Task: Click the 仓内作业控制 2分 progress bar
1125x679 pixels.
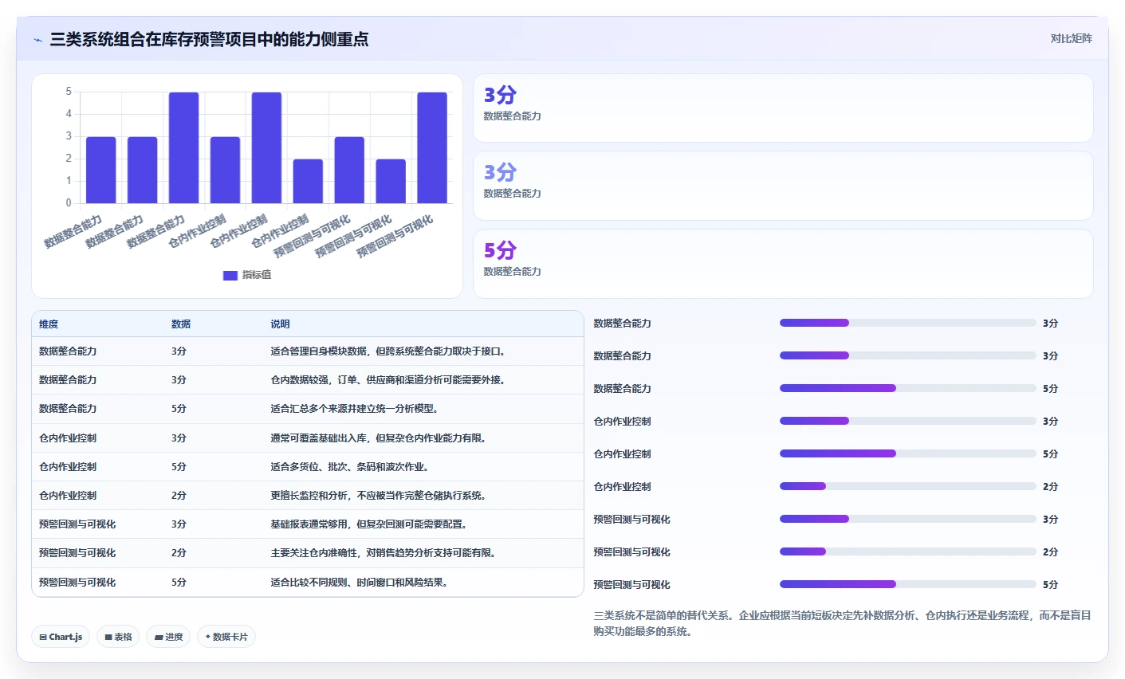Action: (908, 487)
